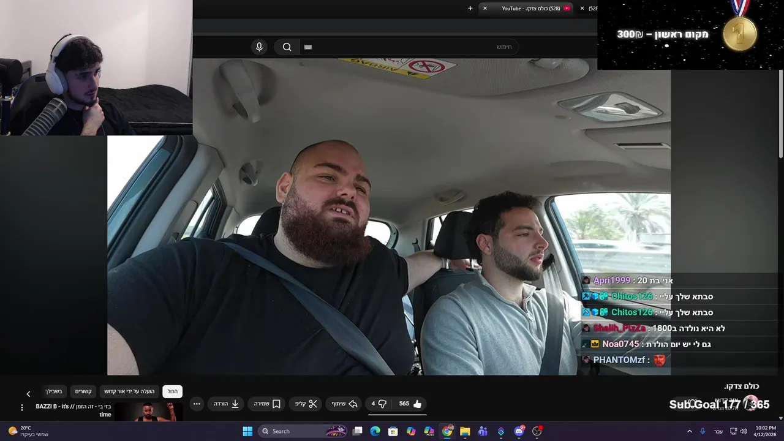
Task: Open Microsoft Teams from taskbar
Action: (483, 431)
